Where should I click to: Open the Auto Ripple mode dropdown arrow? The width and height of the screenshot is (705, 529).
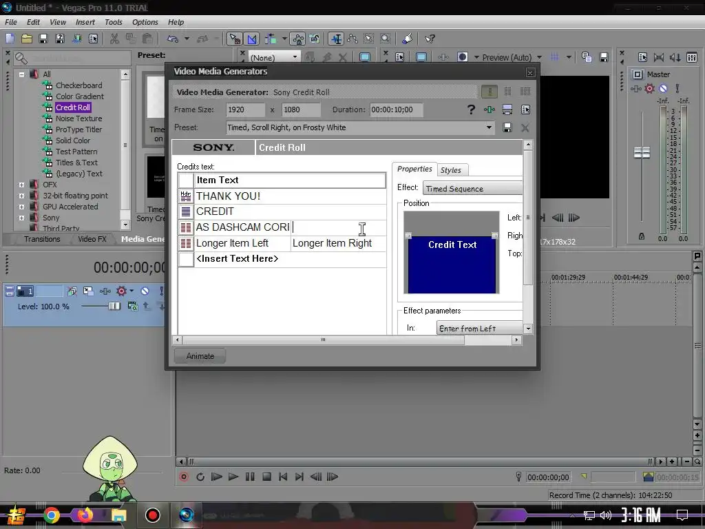click(284, 39)
